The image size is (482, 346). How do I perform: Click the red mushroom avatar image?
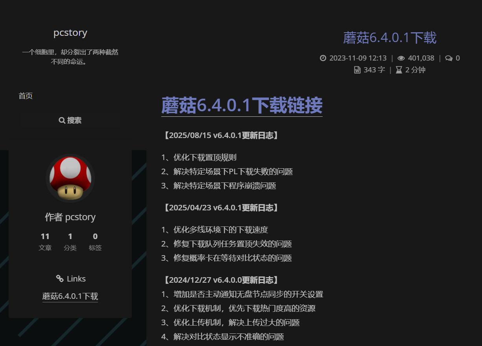(70, 178)
